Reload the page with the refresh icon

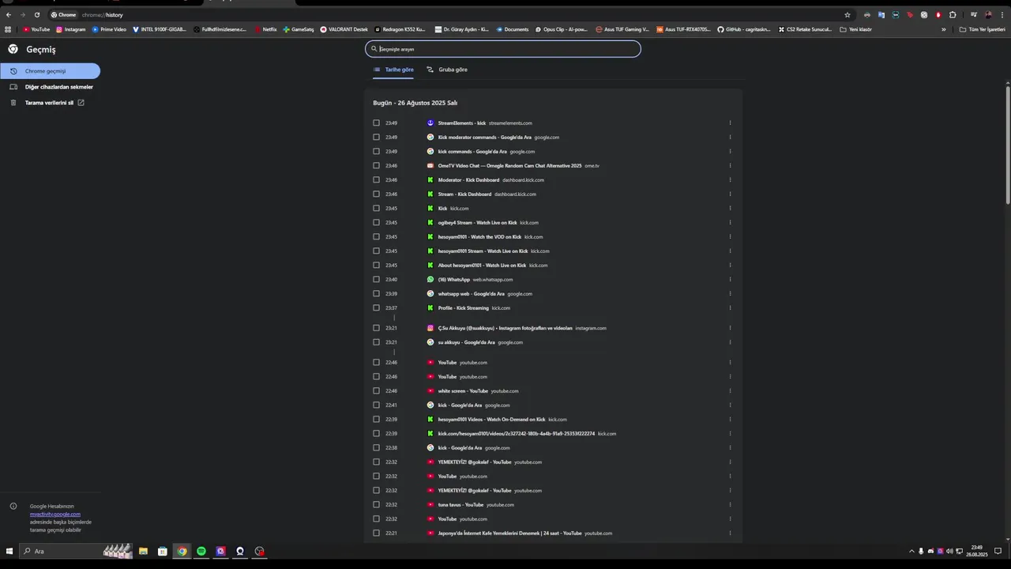pyautogui.click(x=36, y=15)
